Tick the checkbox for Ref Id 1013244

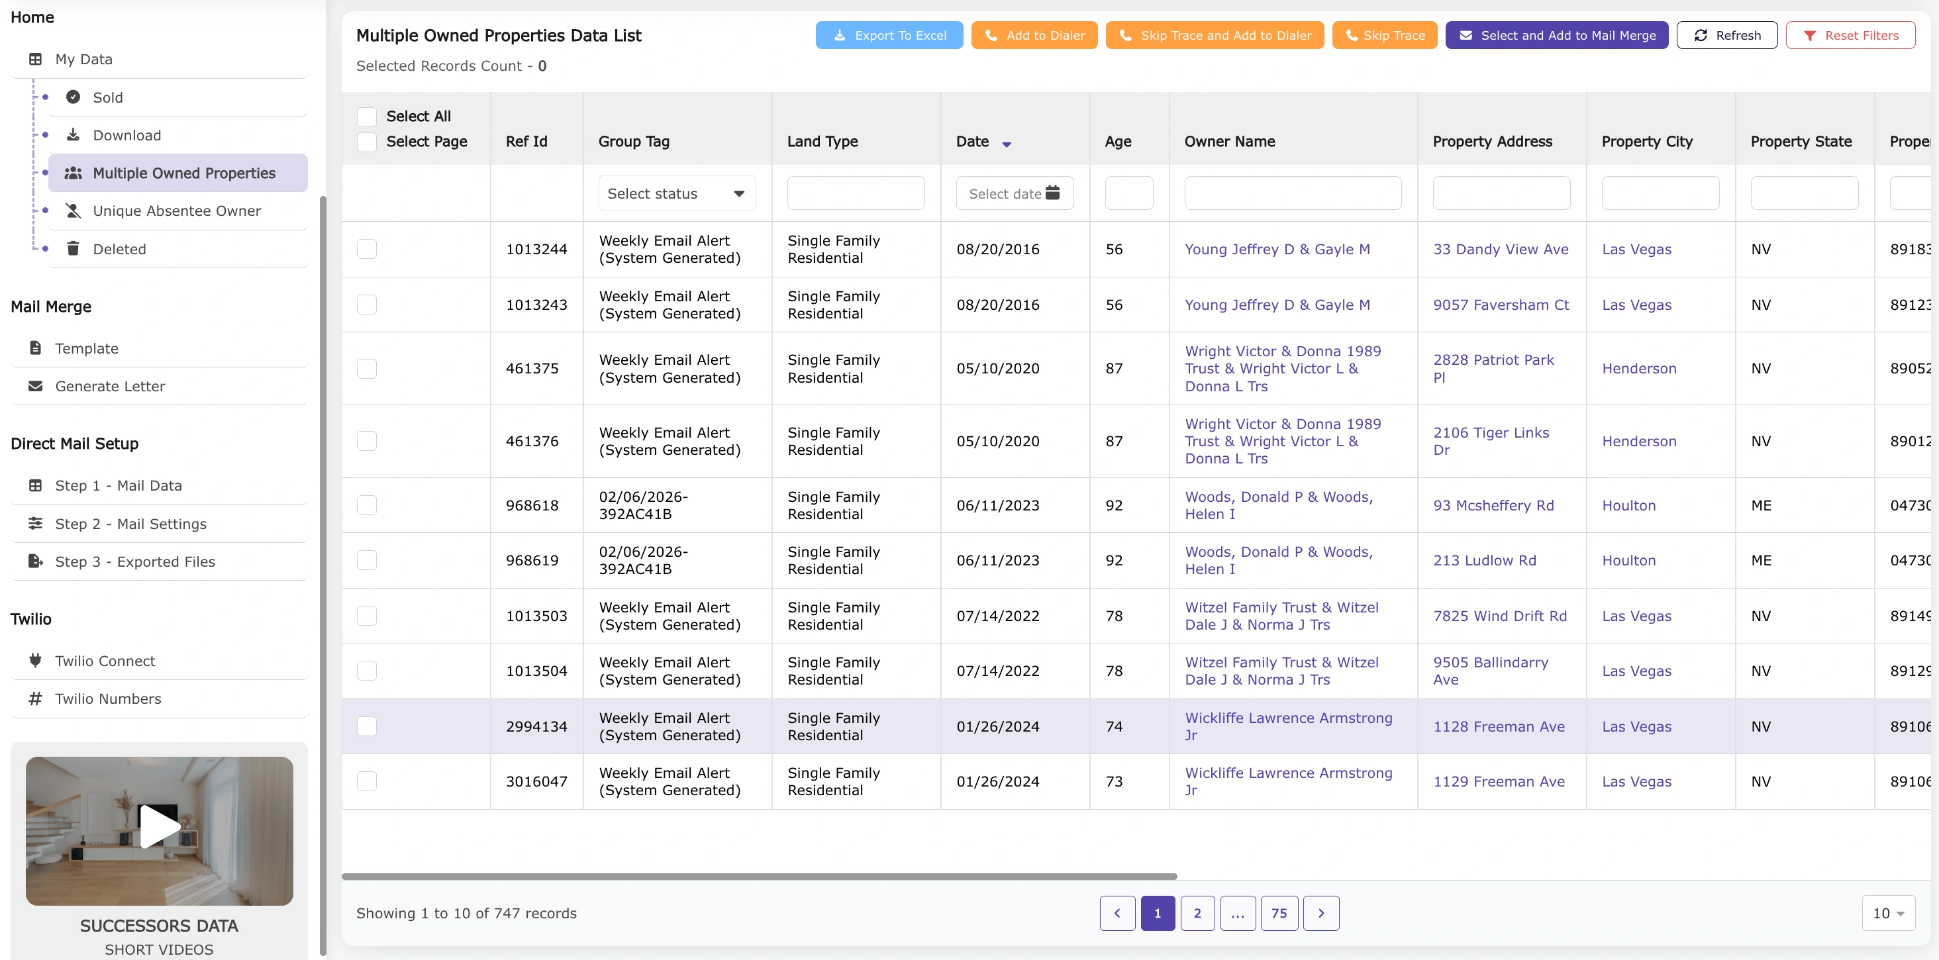pos(367,248)
